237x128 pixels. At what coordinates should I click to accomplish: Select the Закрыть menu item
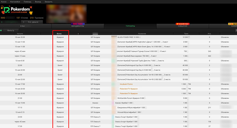(48, 2)
